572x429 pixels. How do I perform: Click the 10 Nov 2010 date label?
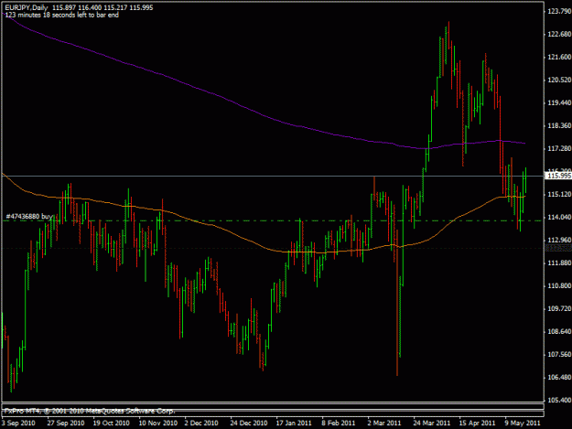(x=158, y=424)
